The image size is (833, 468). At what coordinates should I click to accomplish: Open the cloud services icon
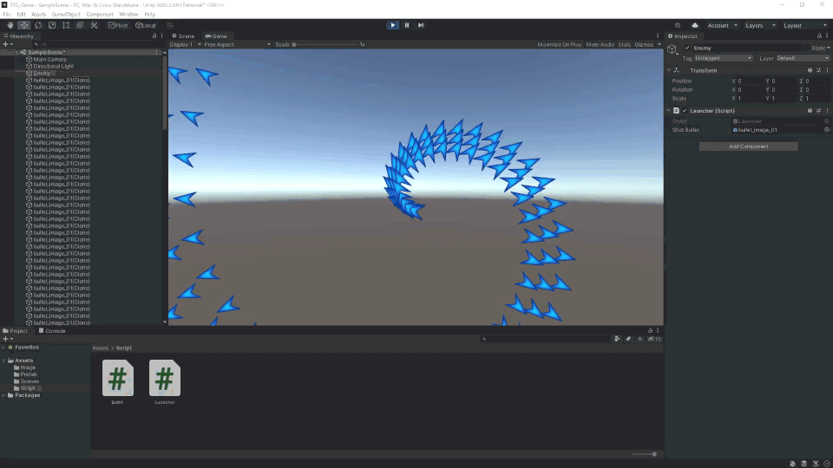pos(695,25)
